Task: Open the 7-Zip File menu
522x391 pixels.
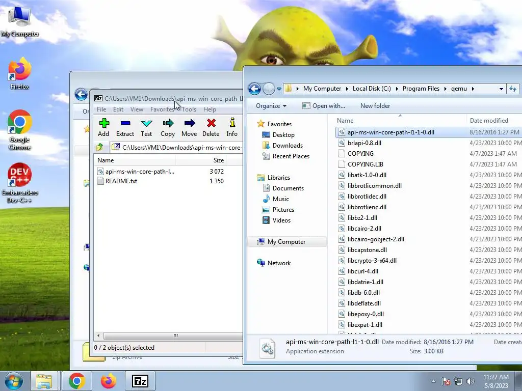Action: (x=101, y=109)
